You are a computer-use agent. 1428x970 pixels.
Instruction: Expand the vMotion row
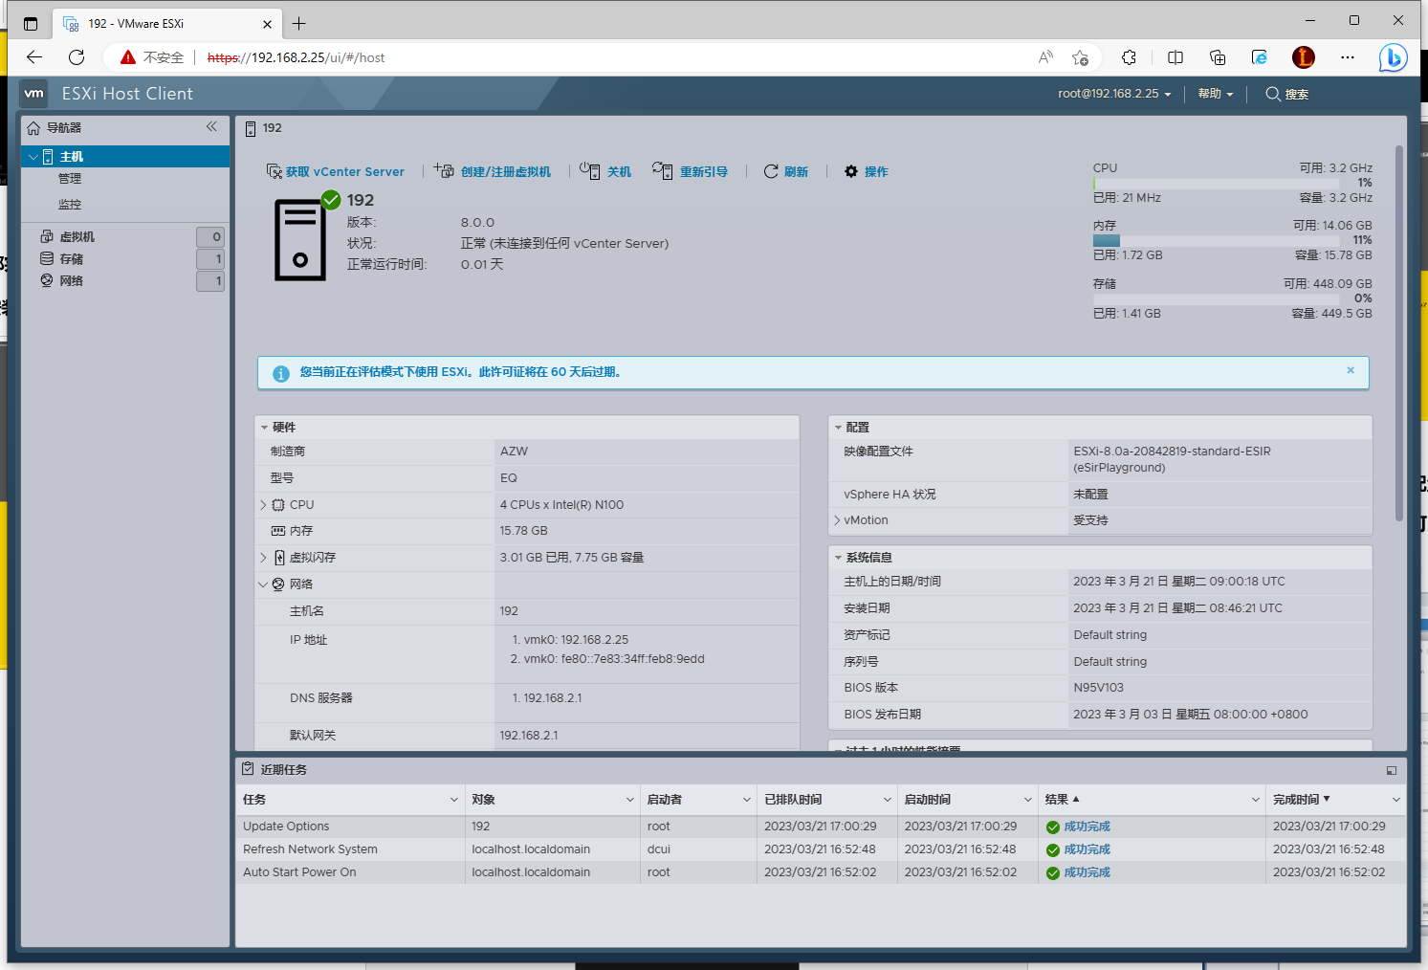[x=837, y=520]
